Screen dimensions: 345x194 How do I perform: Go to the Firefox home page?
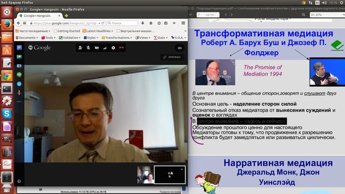[151, 23]
